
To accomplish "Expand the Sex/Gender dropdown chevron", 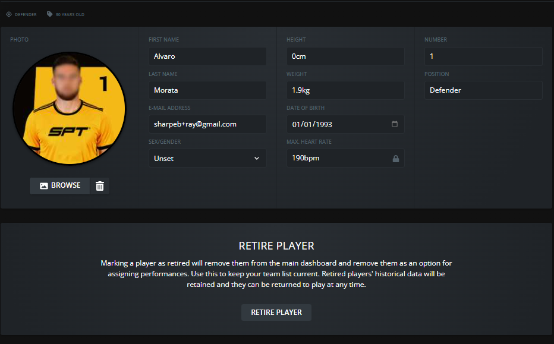I will pos(257,158).
